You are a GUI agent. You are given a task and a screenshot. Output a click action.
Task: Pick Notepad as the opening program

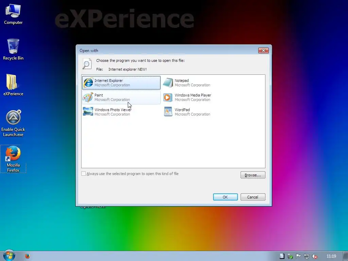tap(202, 83)
